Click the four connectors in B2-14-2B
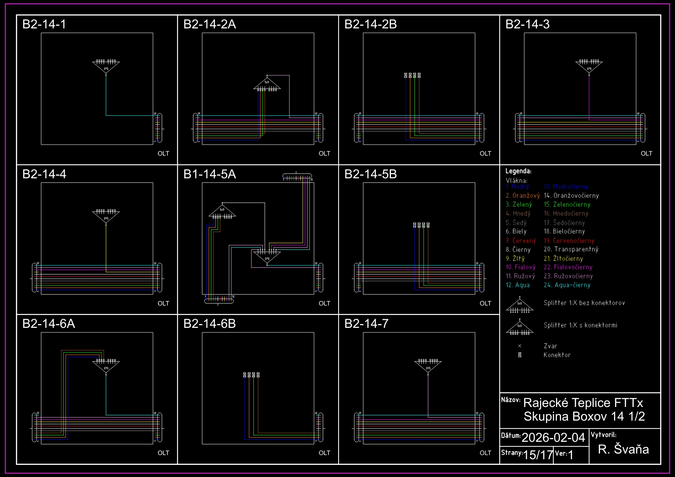The height and width of the screenshot is (477, 675). [412, 75]
